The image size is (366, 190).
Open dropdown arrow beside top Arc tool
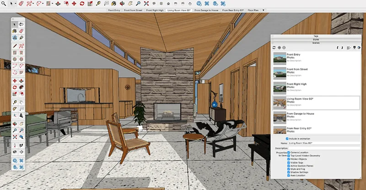pos(43,4)
